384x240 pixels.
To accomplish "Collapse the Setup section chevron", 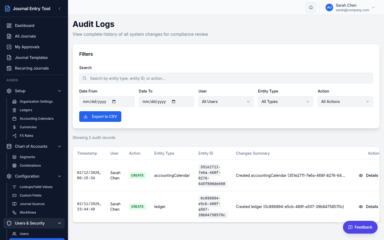I will 59,91.
